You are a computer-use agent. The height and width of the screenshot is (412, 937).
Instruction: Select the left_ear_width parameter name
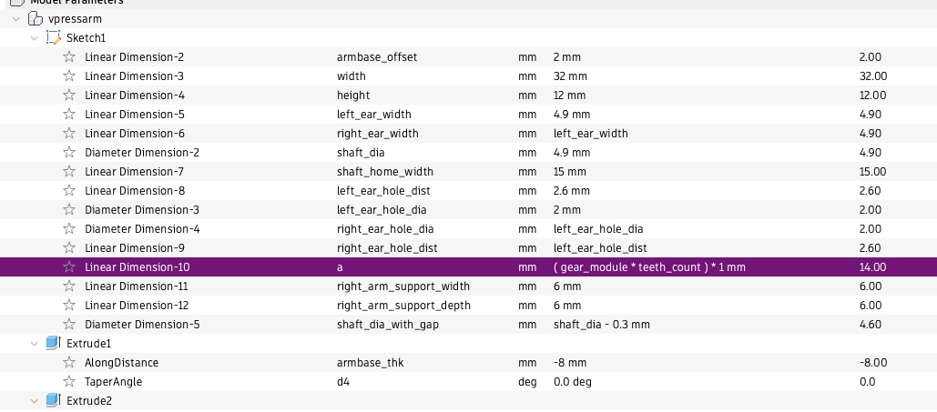(373, 115)
